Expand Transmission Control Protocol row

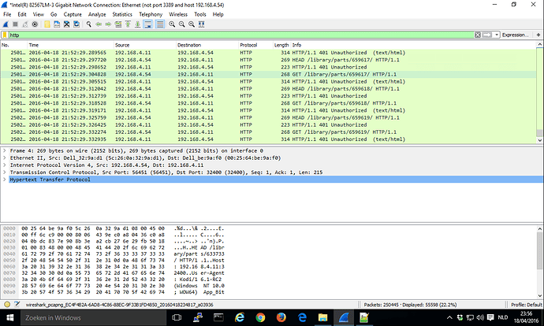pyautogui.click(x=5, y=172)
